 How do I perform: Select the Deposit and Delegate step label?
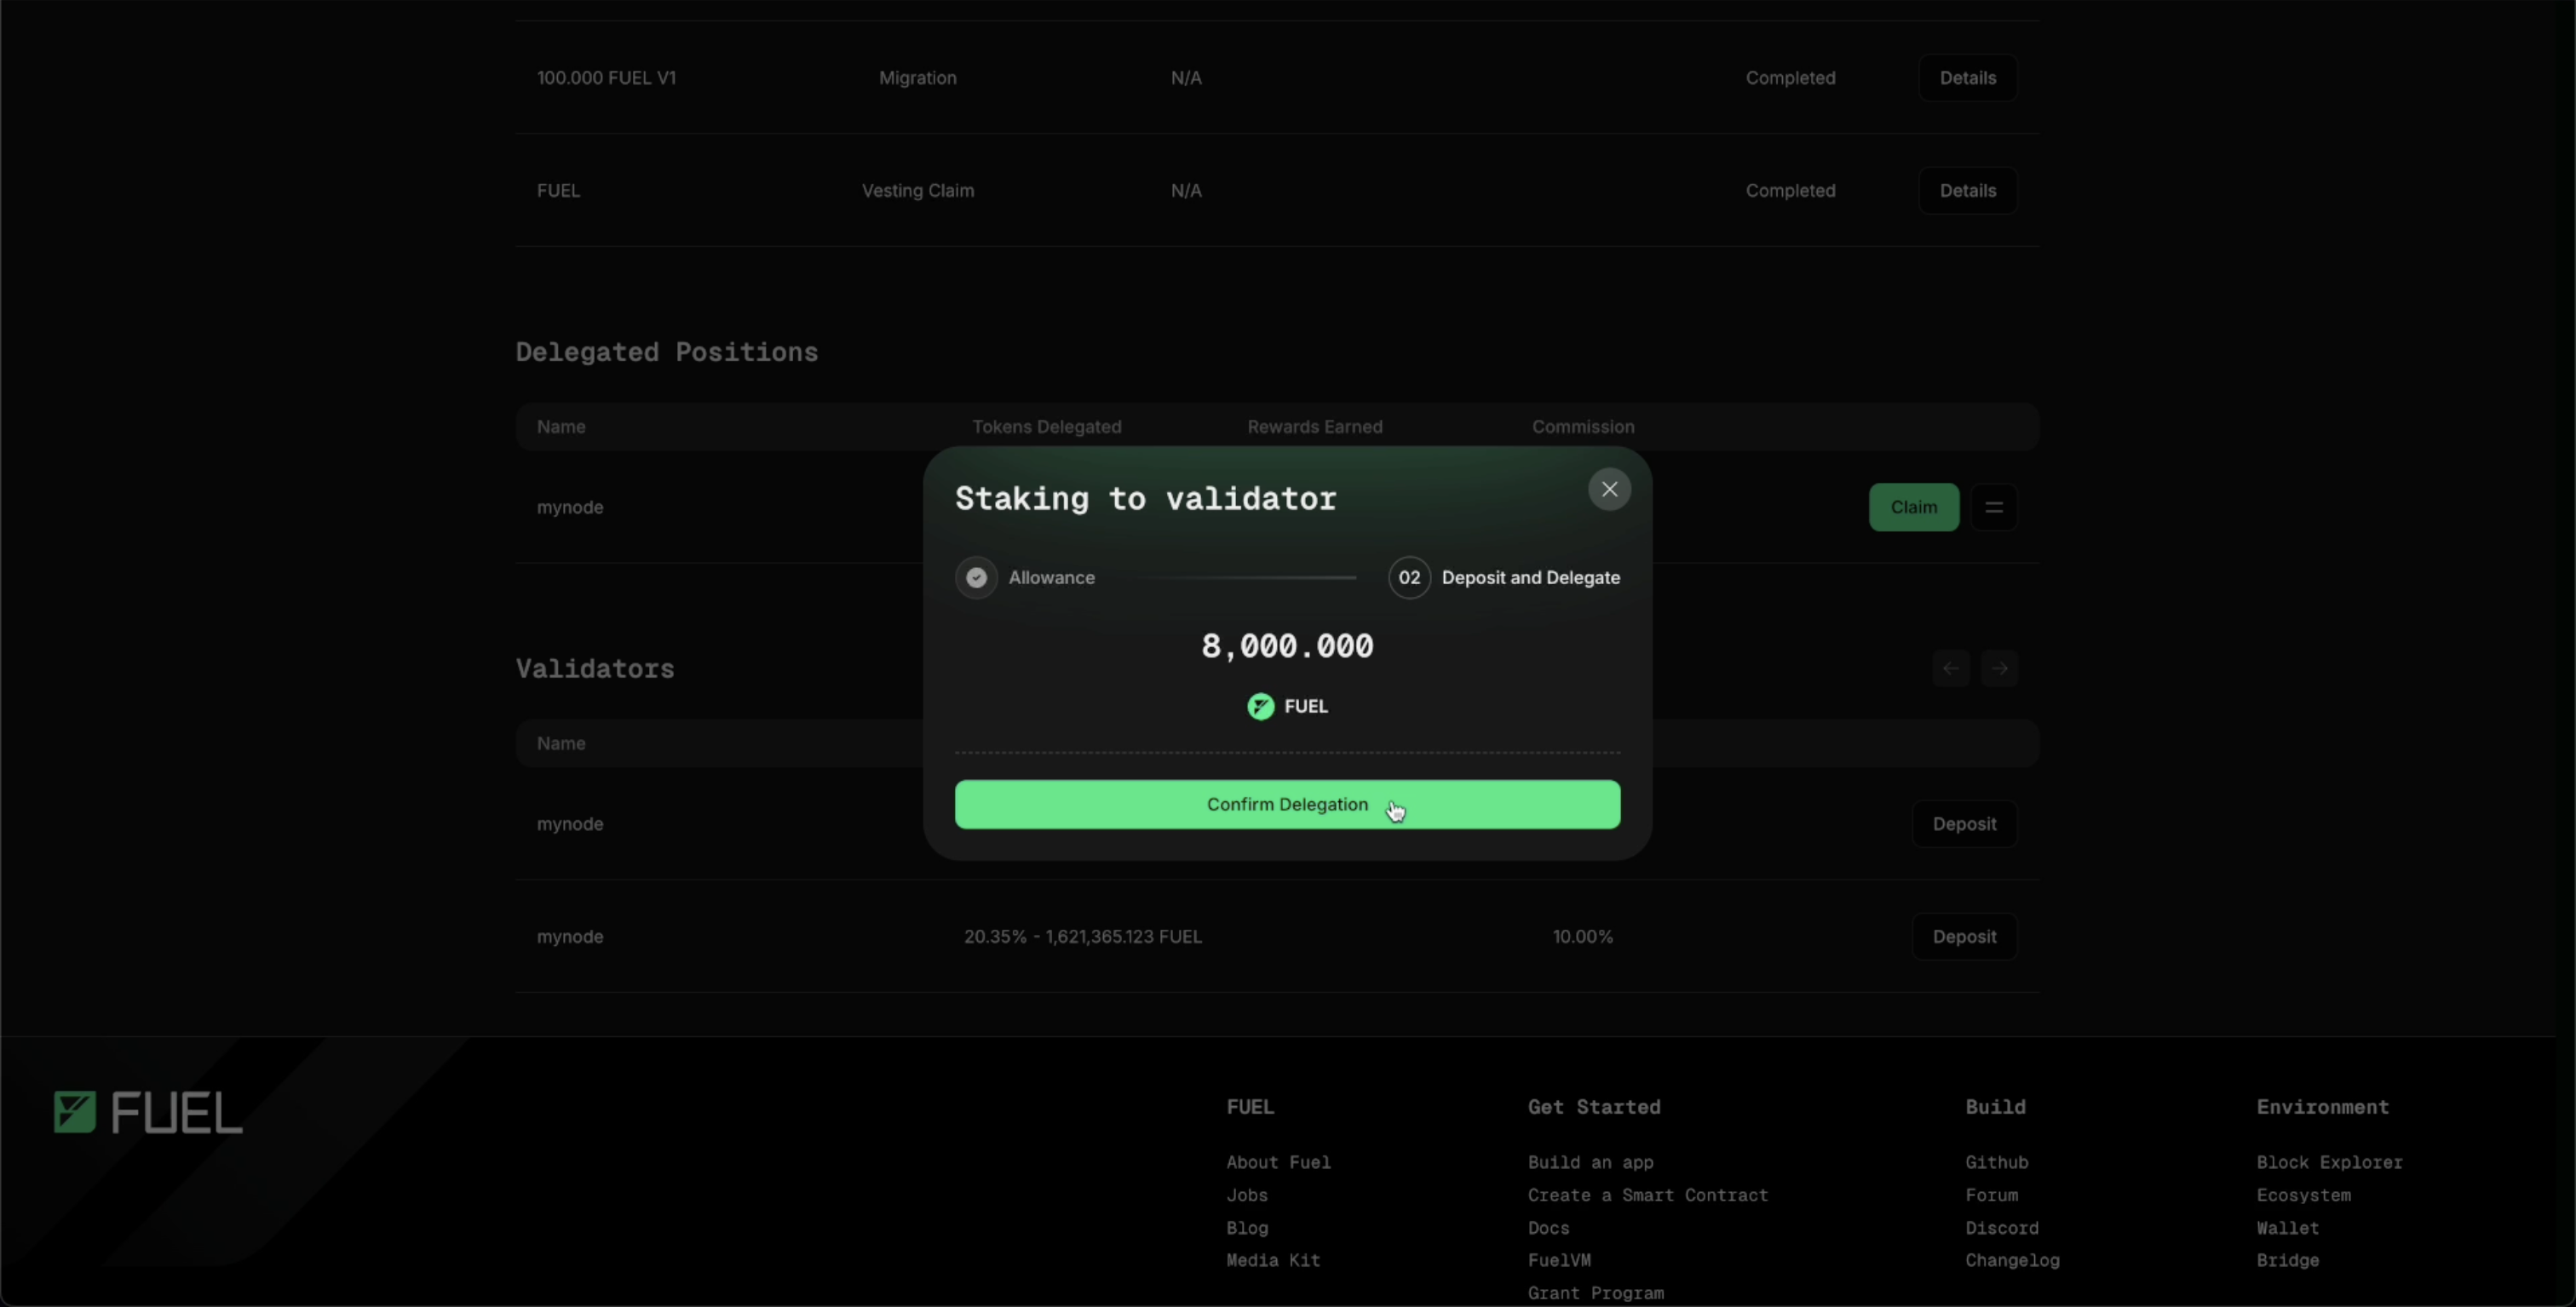pos(1530,577)
